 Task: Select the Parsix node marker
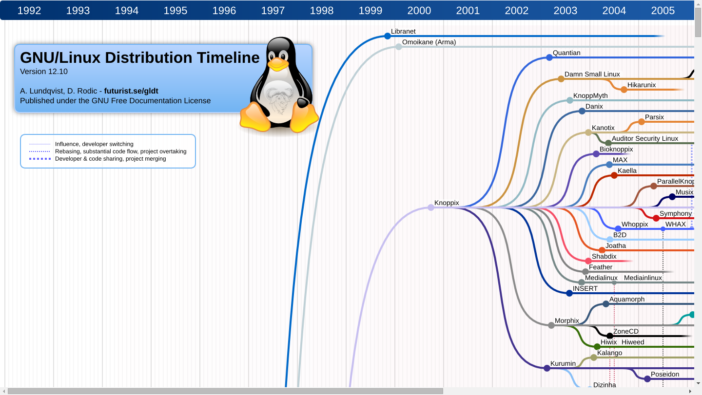coord(642,122)
